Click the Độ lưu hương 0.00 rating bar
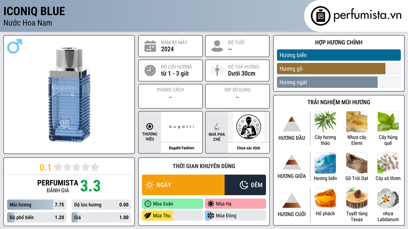The height and width of the screenshot is (229, 408). tap(101, 205)
